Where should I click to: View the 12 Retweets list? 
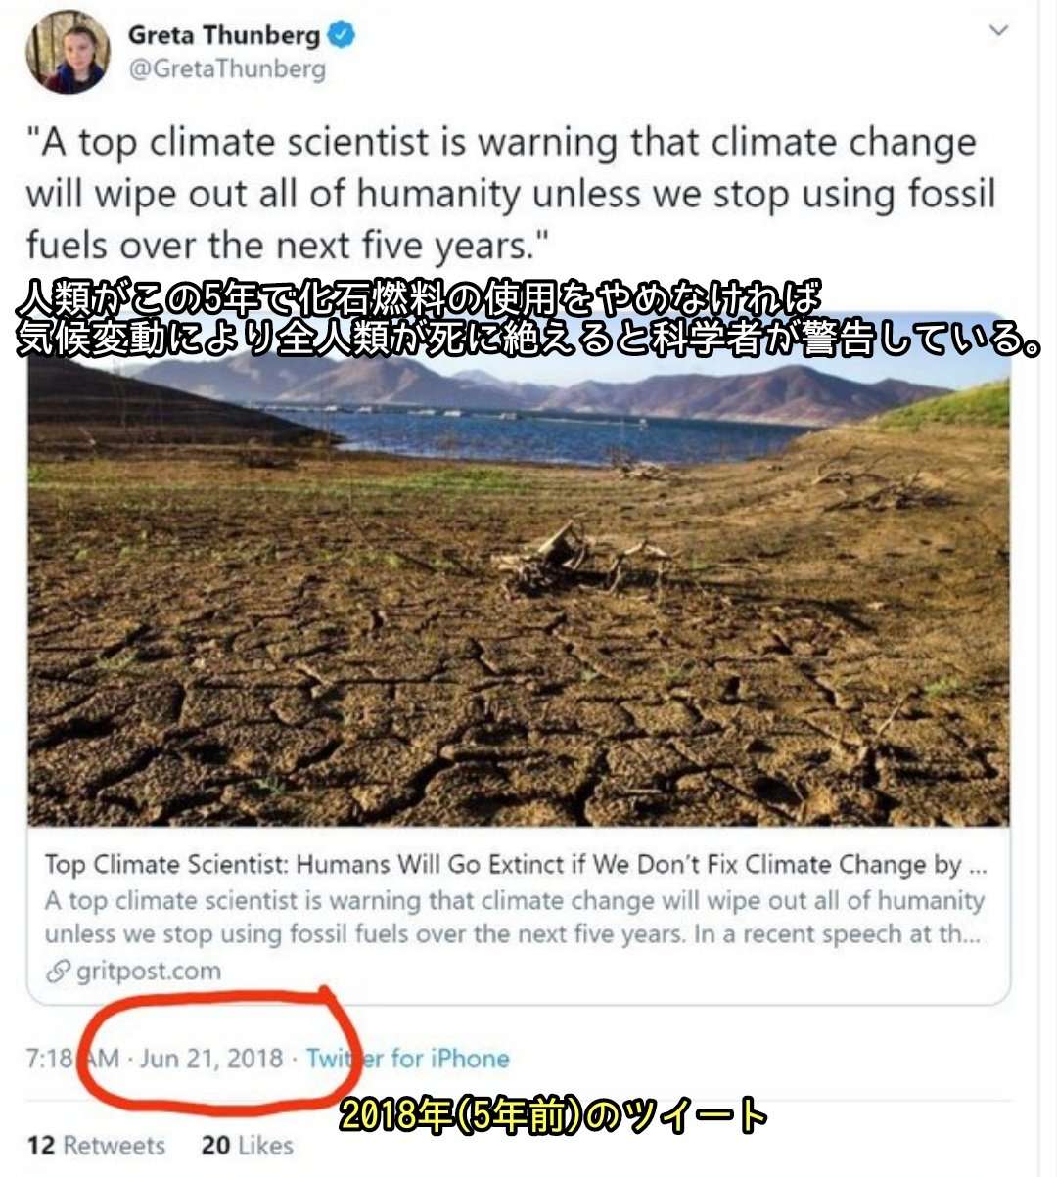(x=96, y=1145)
